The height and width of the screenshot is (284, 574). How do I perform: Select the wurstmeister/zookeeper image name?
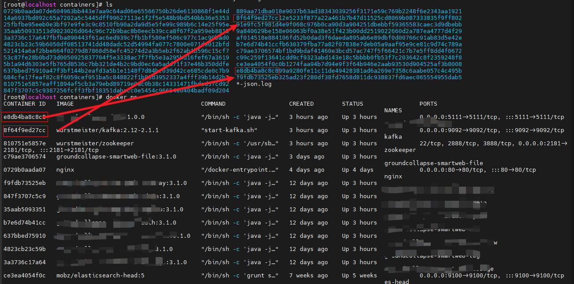tap(95, 144)
